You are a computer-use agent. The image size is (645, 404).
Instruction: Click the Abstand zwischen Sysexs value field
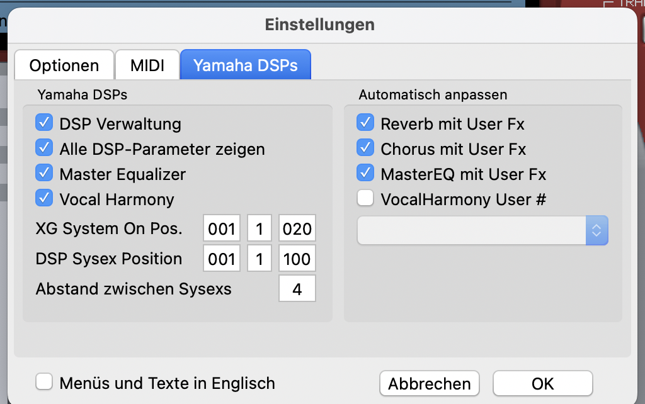click(297, 289)
